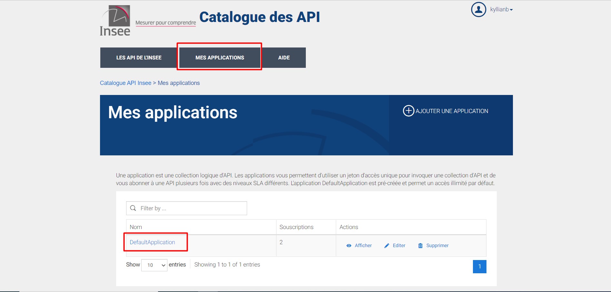Click the Mesurer pour comprendre tagline
The height and width of the screenshot is (292, 611).
[166, 23]
